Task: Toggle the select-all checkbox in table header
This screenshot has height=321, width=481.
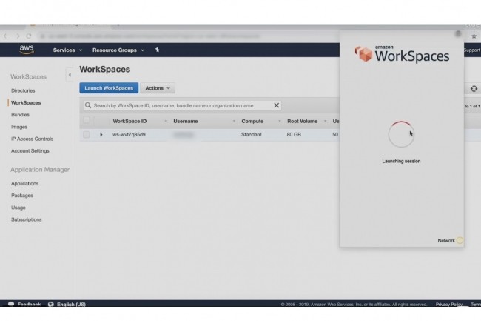Action: (x=87, y=120)
